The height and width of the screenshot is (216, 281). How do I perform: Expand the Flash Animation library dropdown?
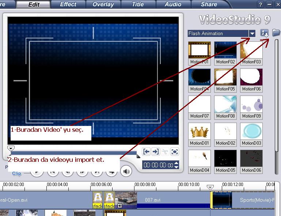click(x=252, y=33)
